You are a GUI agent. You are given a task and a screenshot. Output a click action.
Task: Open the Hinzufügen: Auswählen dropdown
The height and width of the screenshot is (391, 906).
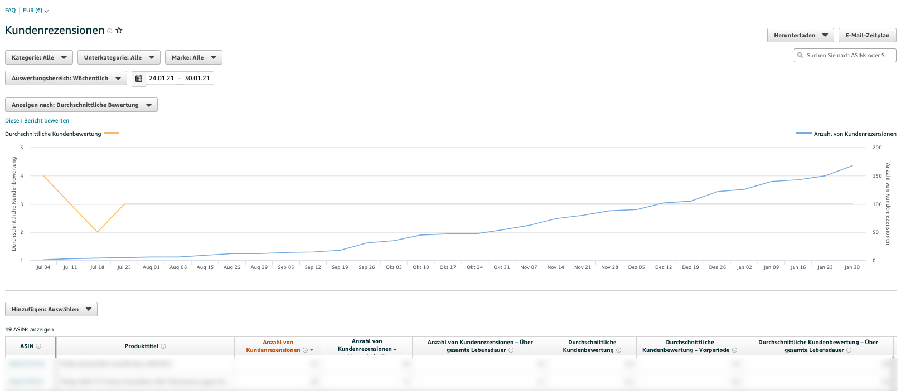[51, 309]
